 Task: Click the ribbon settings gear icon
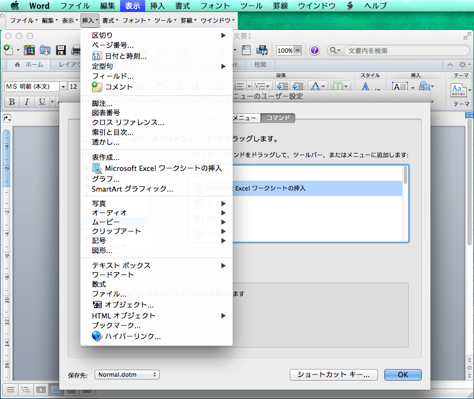point(463,64)
